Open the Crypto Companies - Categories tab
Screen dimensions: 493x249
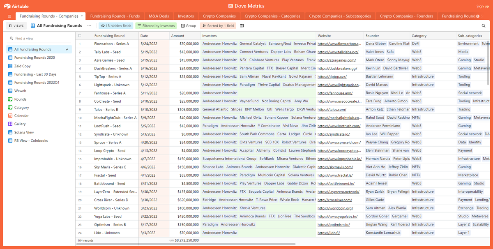click(x=272, y=16)
